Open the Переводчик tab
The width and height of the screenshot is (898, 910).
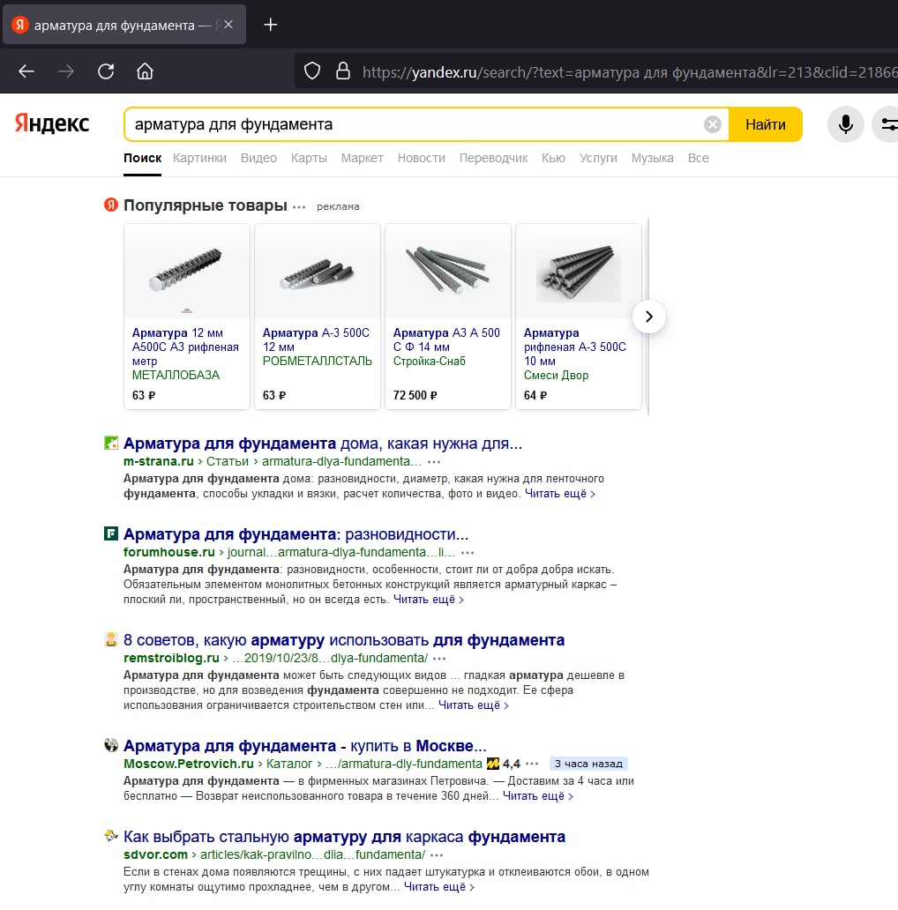(x=493, y=158)
